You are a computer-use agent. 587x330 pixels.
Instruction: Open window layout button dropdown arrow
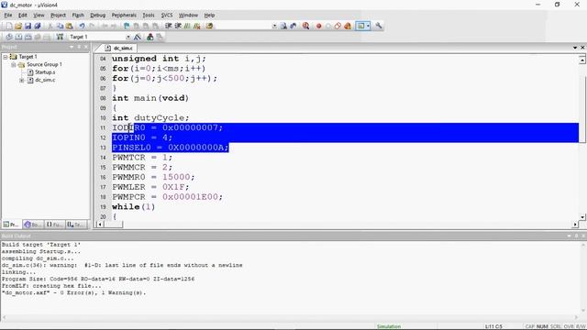(369, 26)
